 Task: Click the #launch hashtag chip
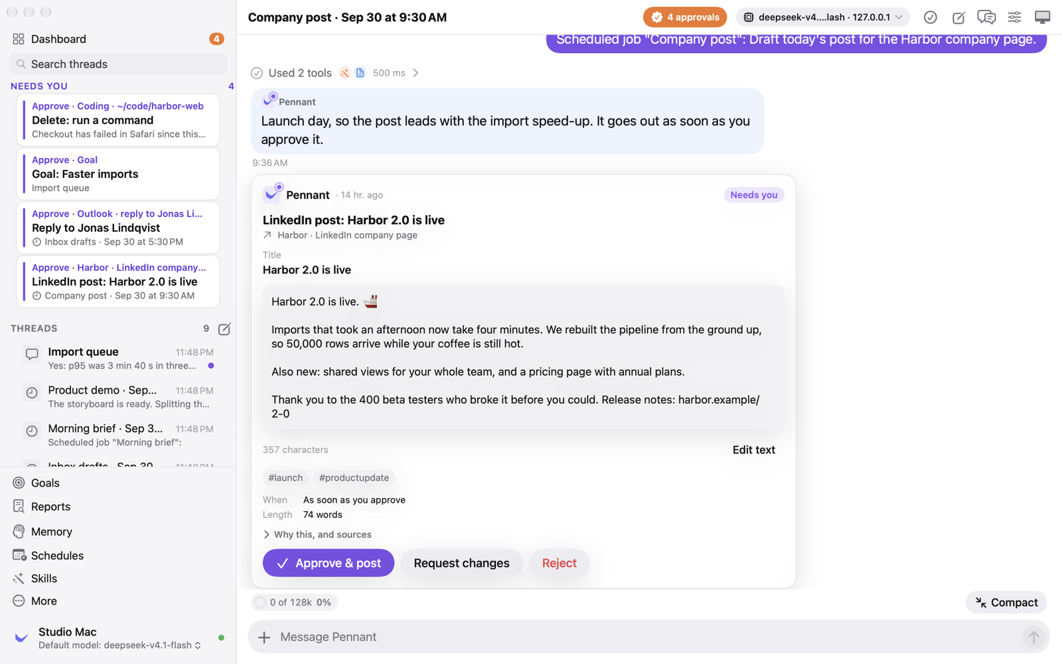coord(285,477)
